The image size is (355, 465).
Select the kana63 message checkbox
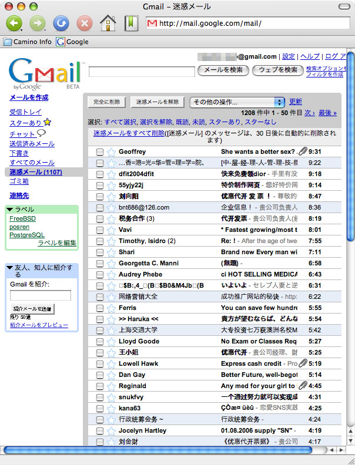click(100, 409)
